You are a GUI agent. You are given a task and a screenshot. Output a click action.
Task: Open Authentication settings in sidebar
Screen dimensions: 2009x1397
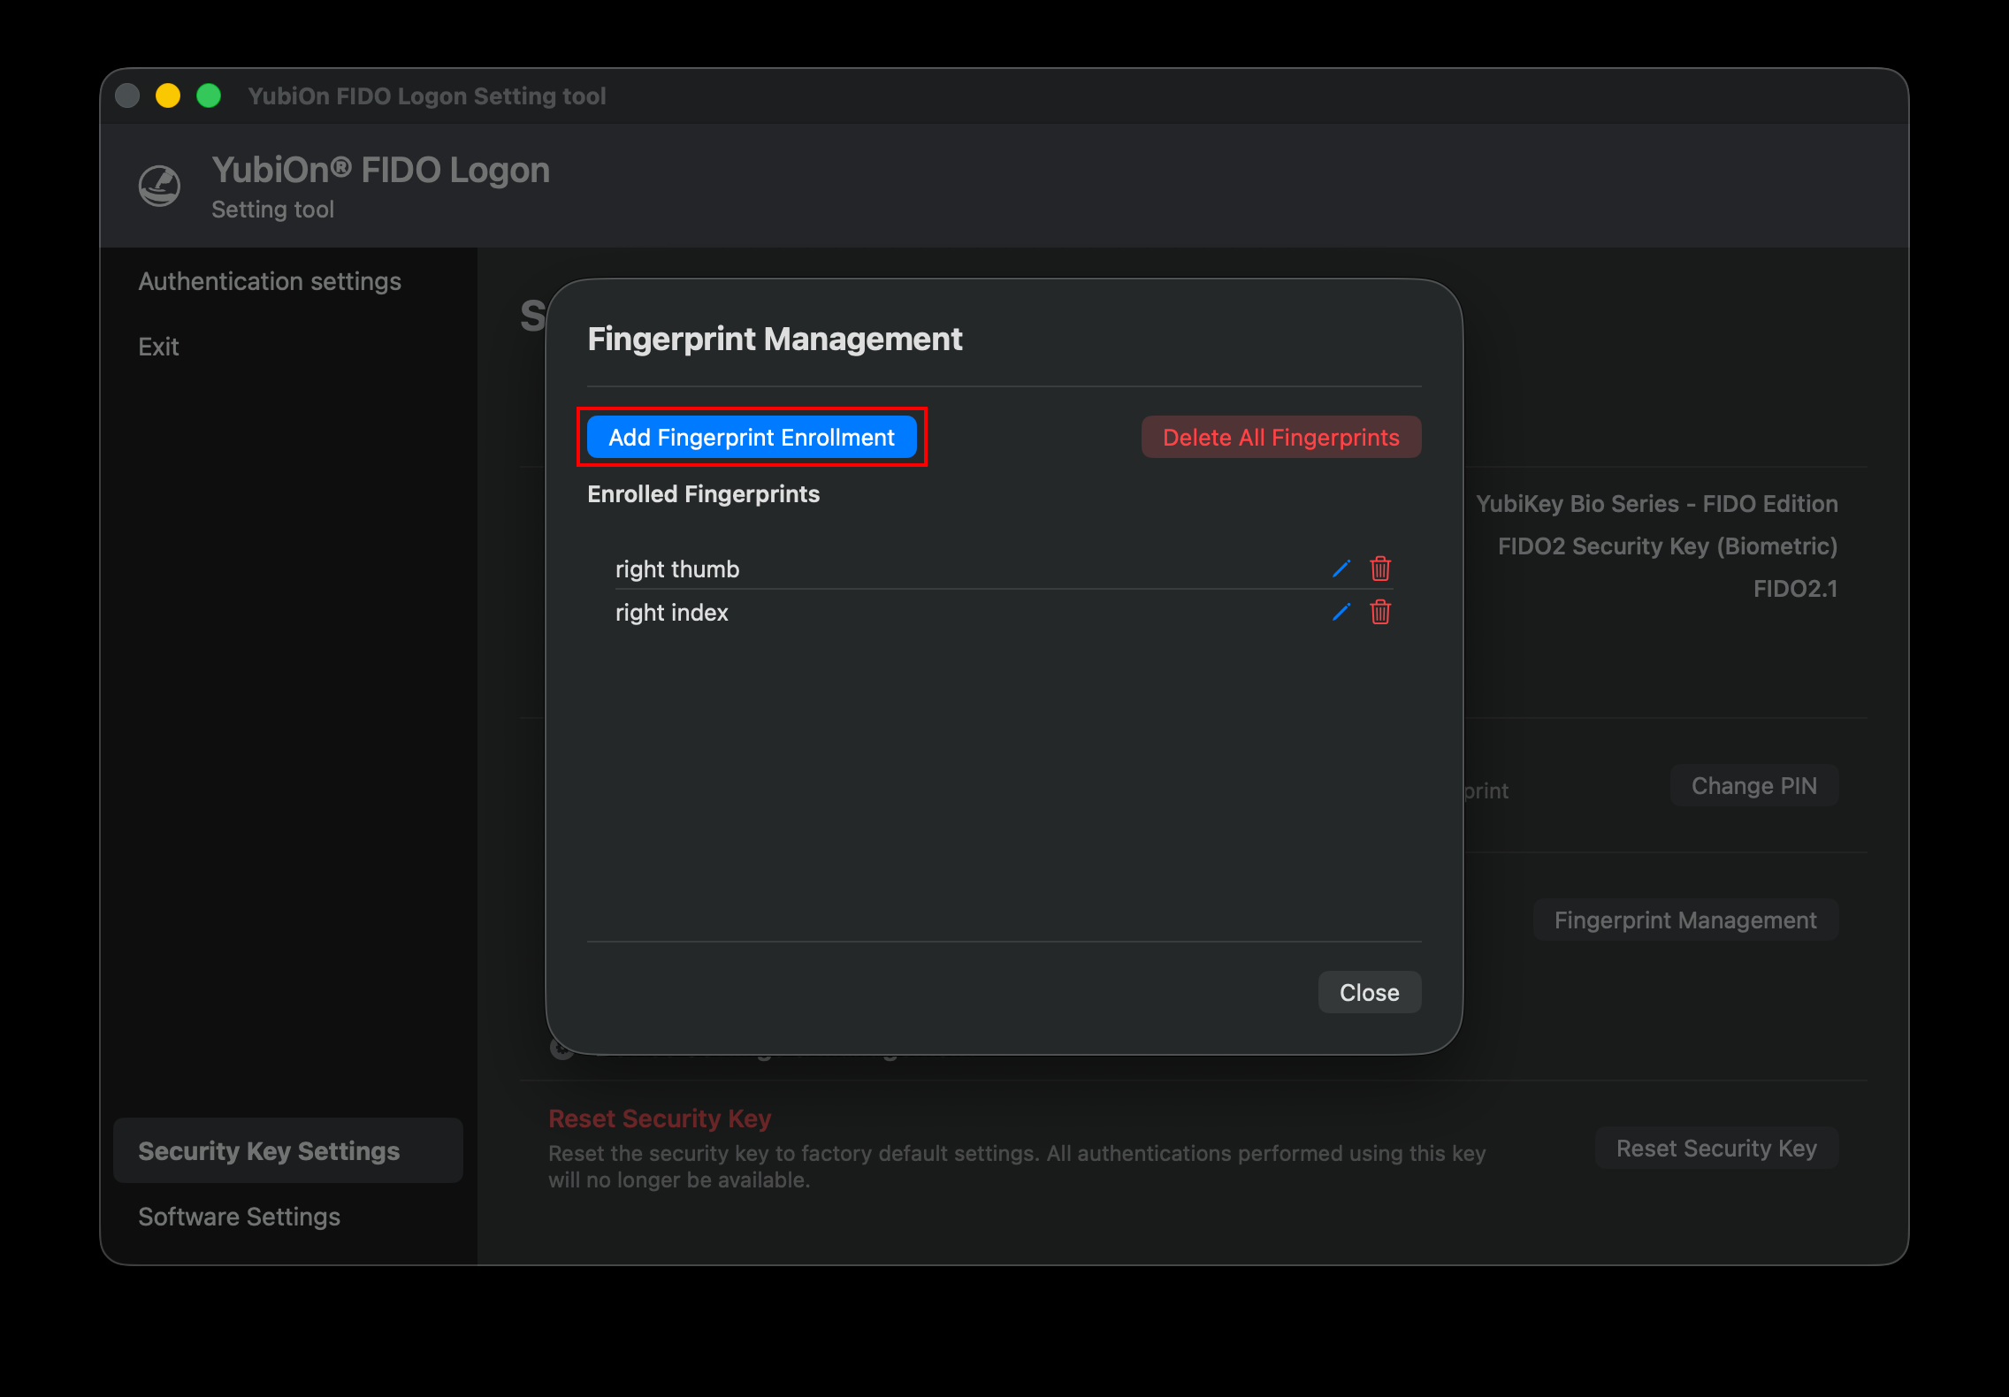(270, 281)
